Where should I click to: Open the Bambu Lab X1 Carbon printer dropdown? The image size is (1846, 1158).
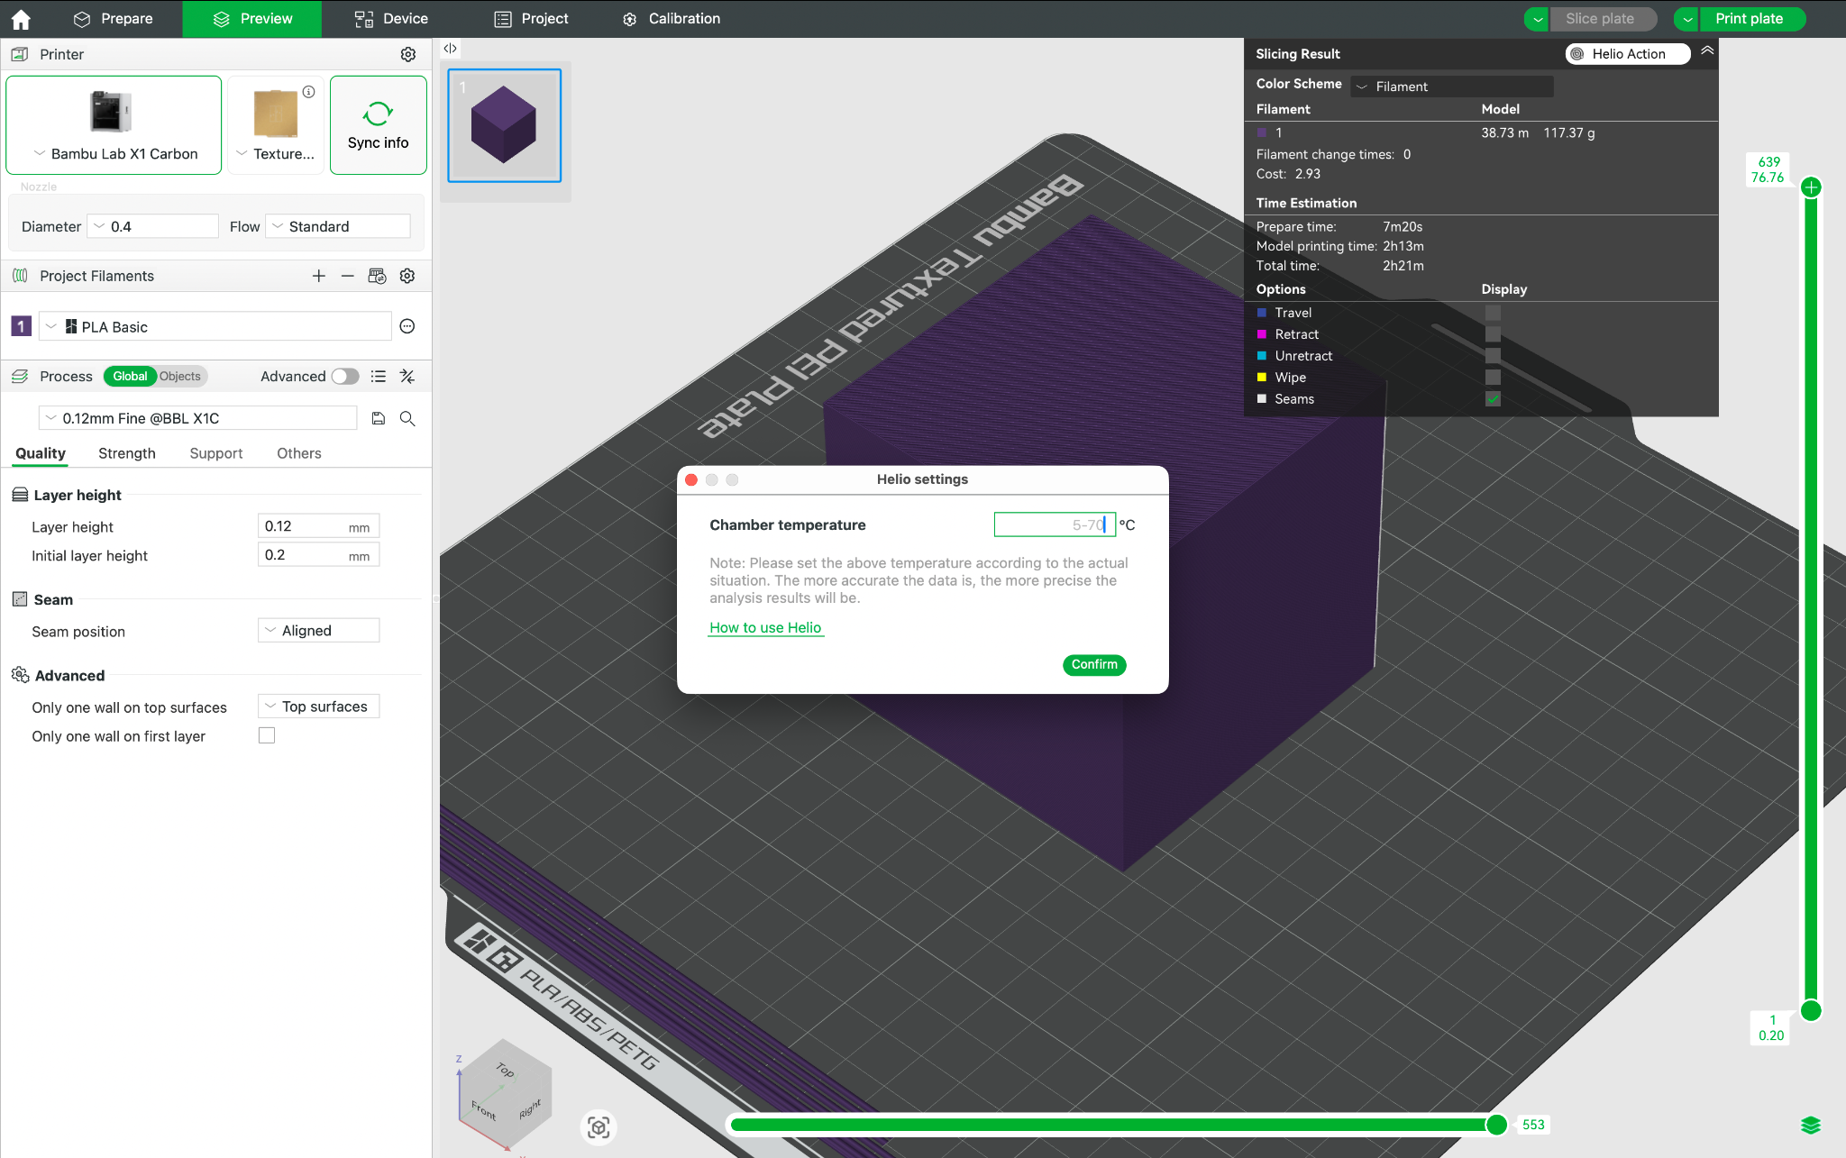click(x=114, y=125)
